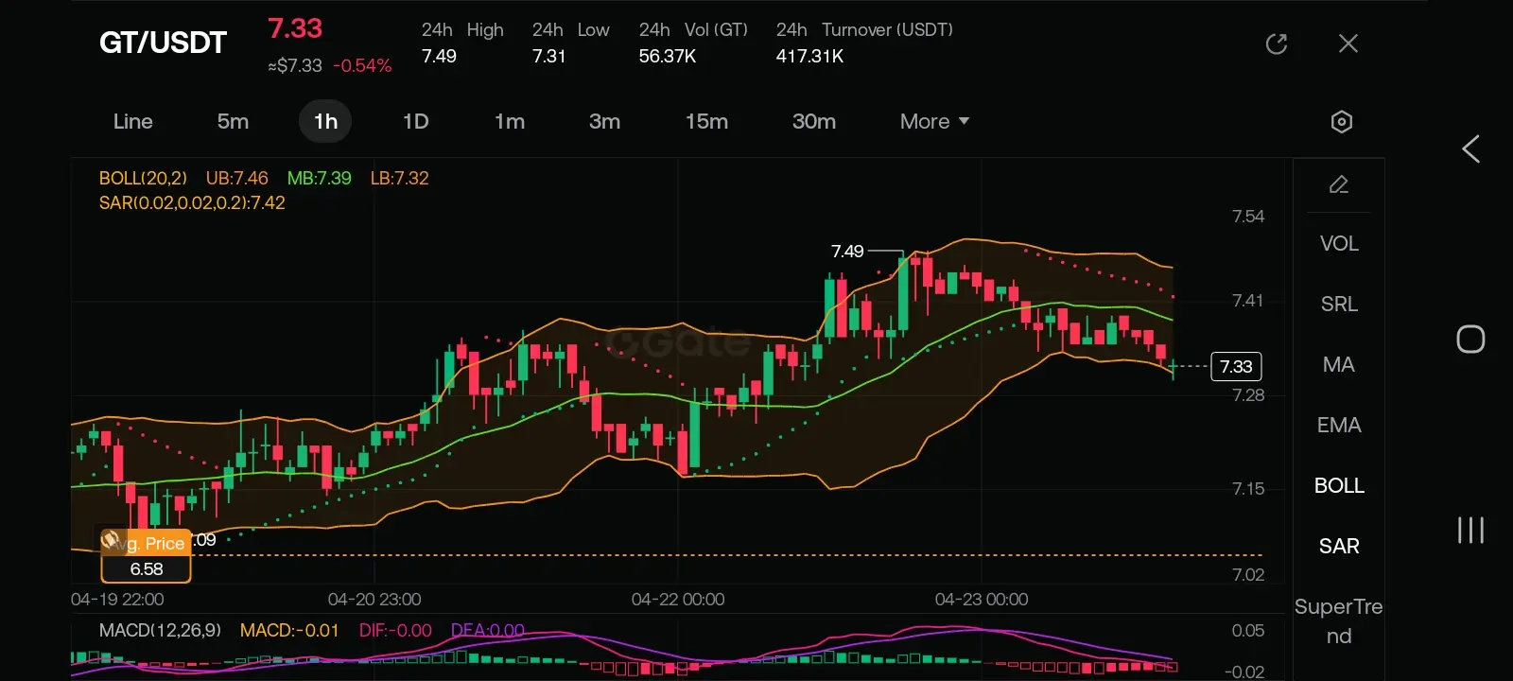Screen dimensions: 1513x681
Task: Tap the DIF:-0.00 value
Action: click(395, 630)
